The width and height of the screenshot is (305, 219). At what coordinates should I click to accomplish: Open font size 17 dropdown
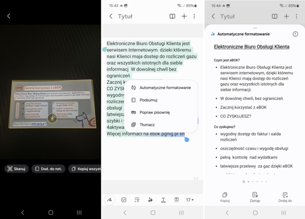click(x=190, y=200)
